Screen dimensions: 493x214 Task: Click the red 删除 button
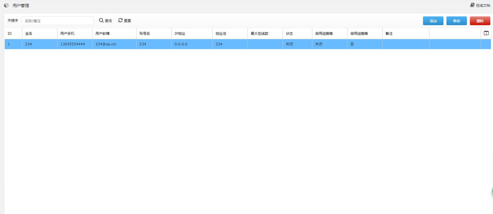click(x=480, y=21)
